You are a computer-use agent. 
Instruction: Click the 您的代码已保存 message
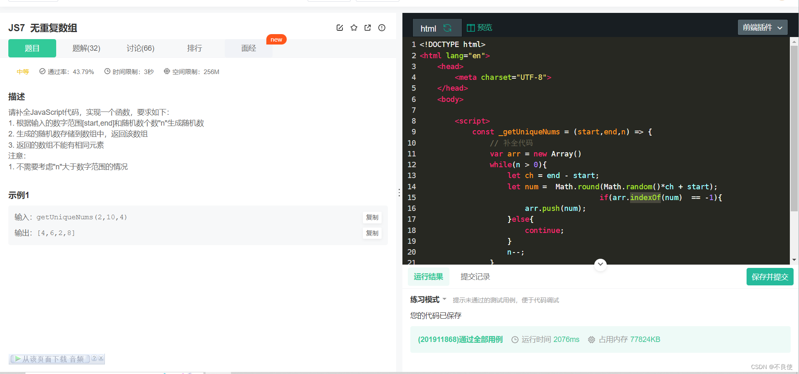(x=436, y=315)
